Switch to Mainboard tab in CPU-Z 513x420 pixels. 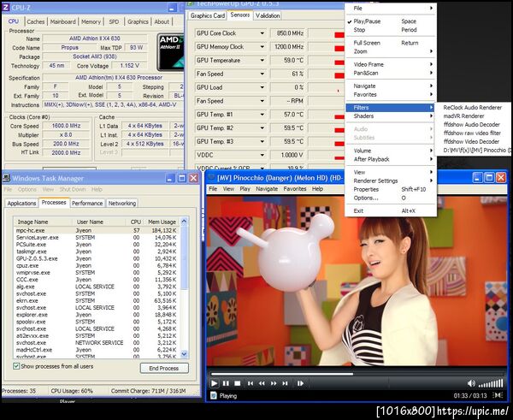(62, 21)
